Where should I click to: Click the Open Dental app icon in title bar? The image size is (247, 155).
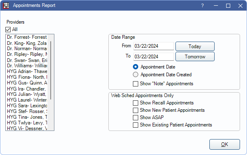click(6, 5)
